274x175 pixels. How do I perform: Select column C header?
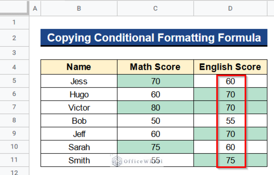pyautogui.click(x=155, y=8)
